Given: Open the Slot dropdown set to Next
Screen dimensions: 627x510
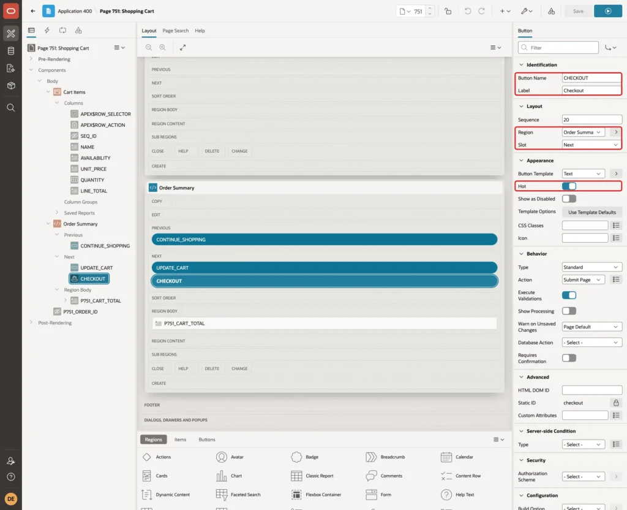Looking at the screenshot, I should [592, 145].
